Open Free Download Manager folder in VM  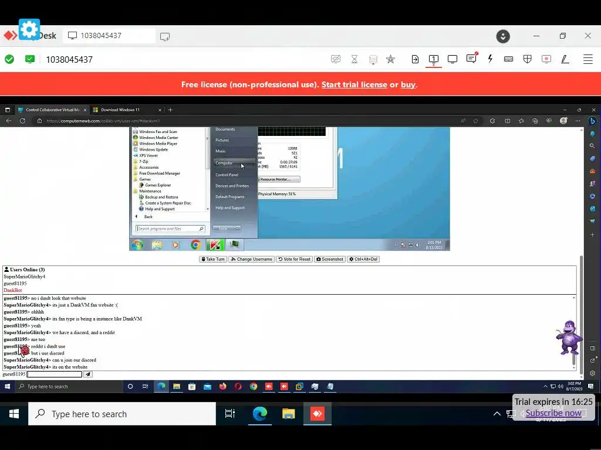click(x=156, y=173)
